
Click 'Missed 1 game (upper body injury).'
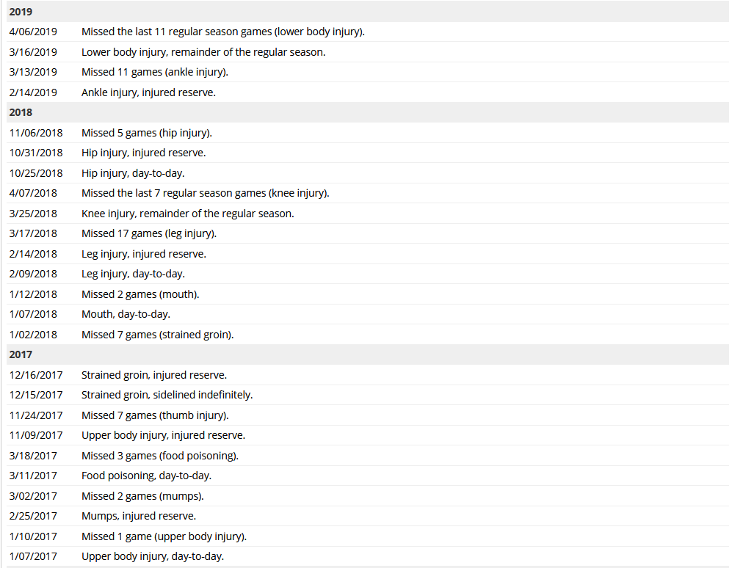pos(164,536)
